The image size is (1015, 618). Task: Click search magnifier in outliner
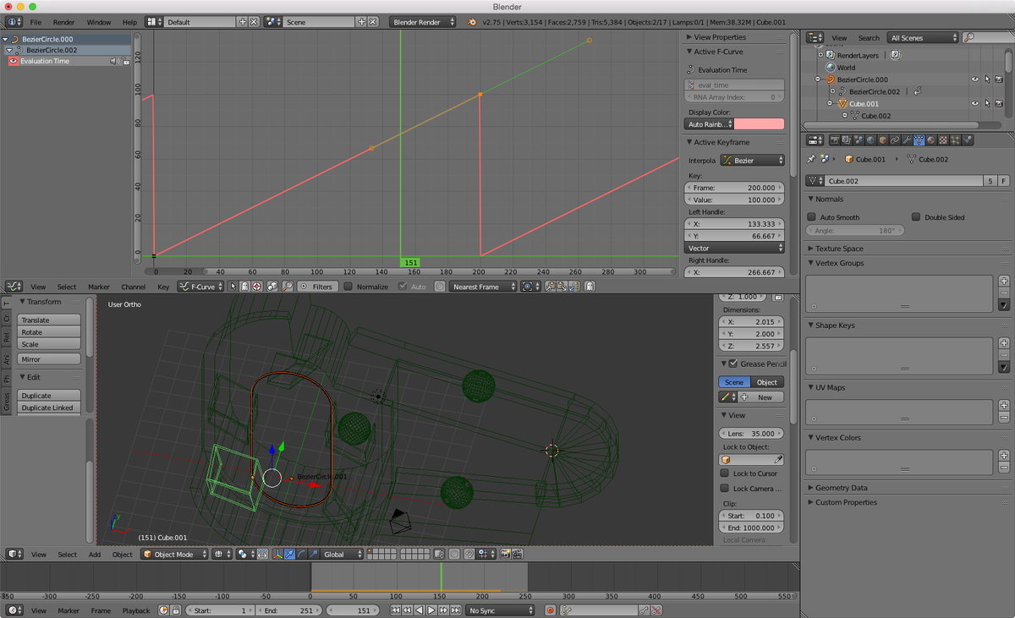click(968, 37)
